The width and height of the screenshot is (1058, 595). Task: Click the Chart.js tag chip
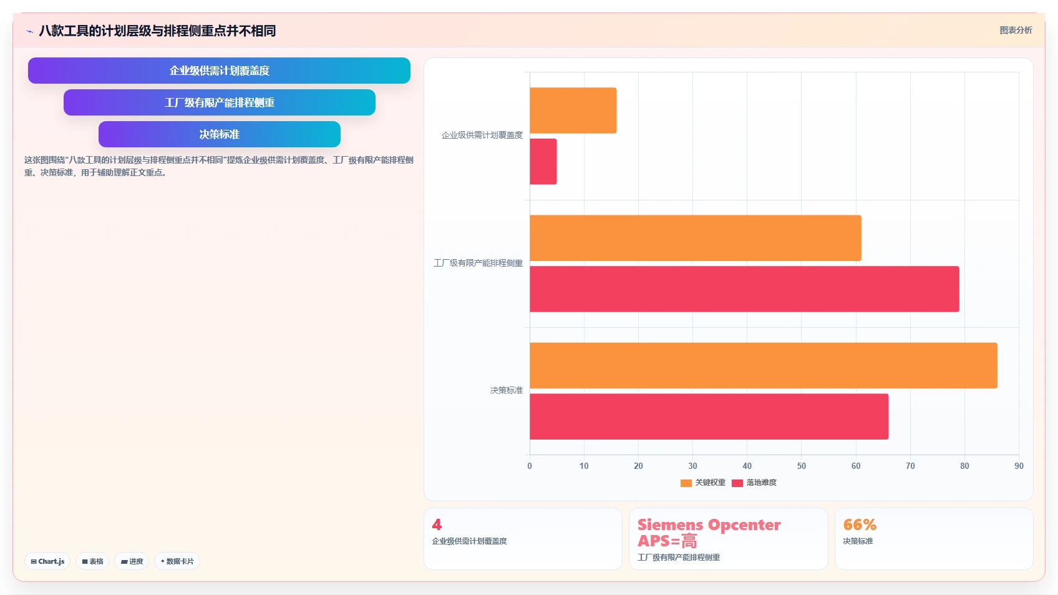pyautogui.click(x=47, y=561)
